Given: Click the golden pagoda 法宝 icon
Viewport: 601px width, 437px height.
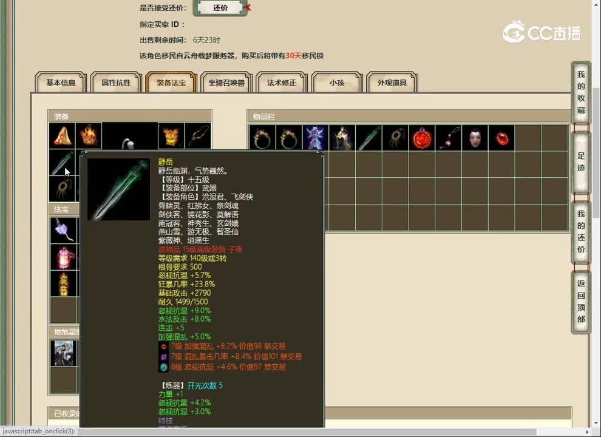Looking at the screenshot, I should point(63,283).
